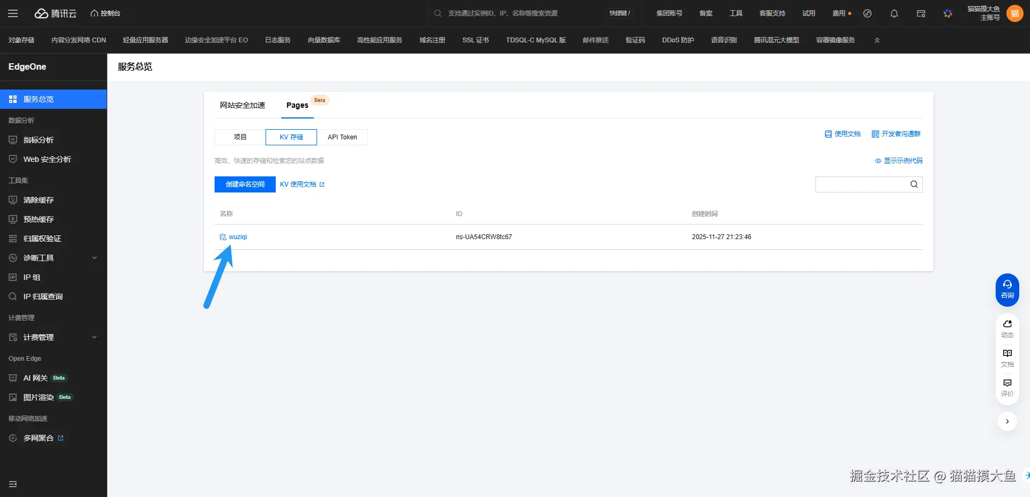
Task: Open the orange user avatar menu
Action: 1015,13
